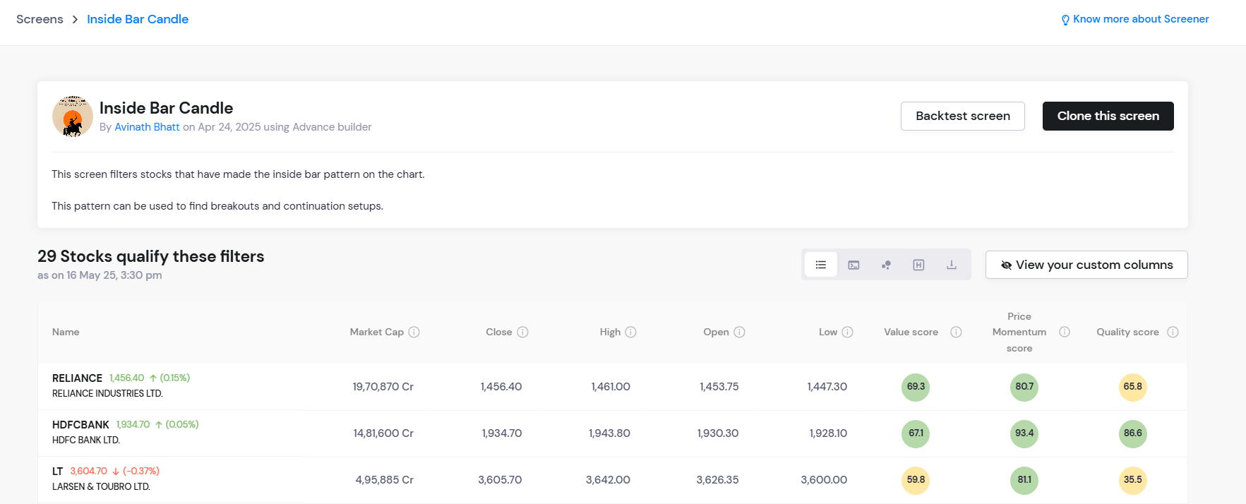
Task: Open the query/terminal view icon
Action: [x=853, y=265]
